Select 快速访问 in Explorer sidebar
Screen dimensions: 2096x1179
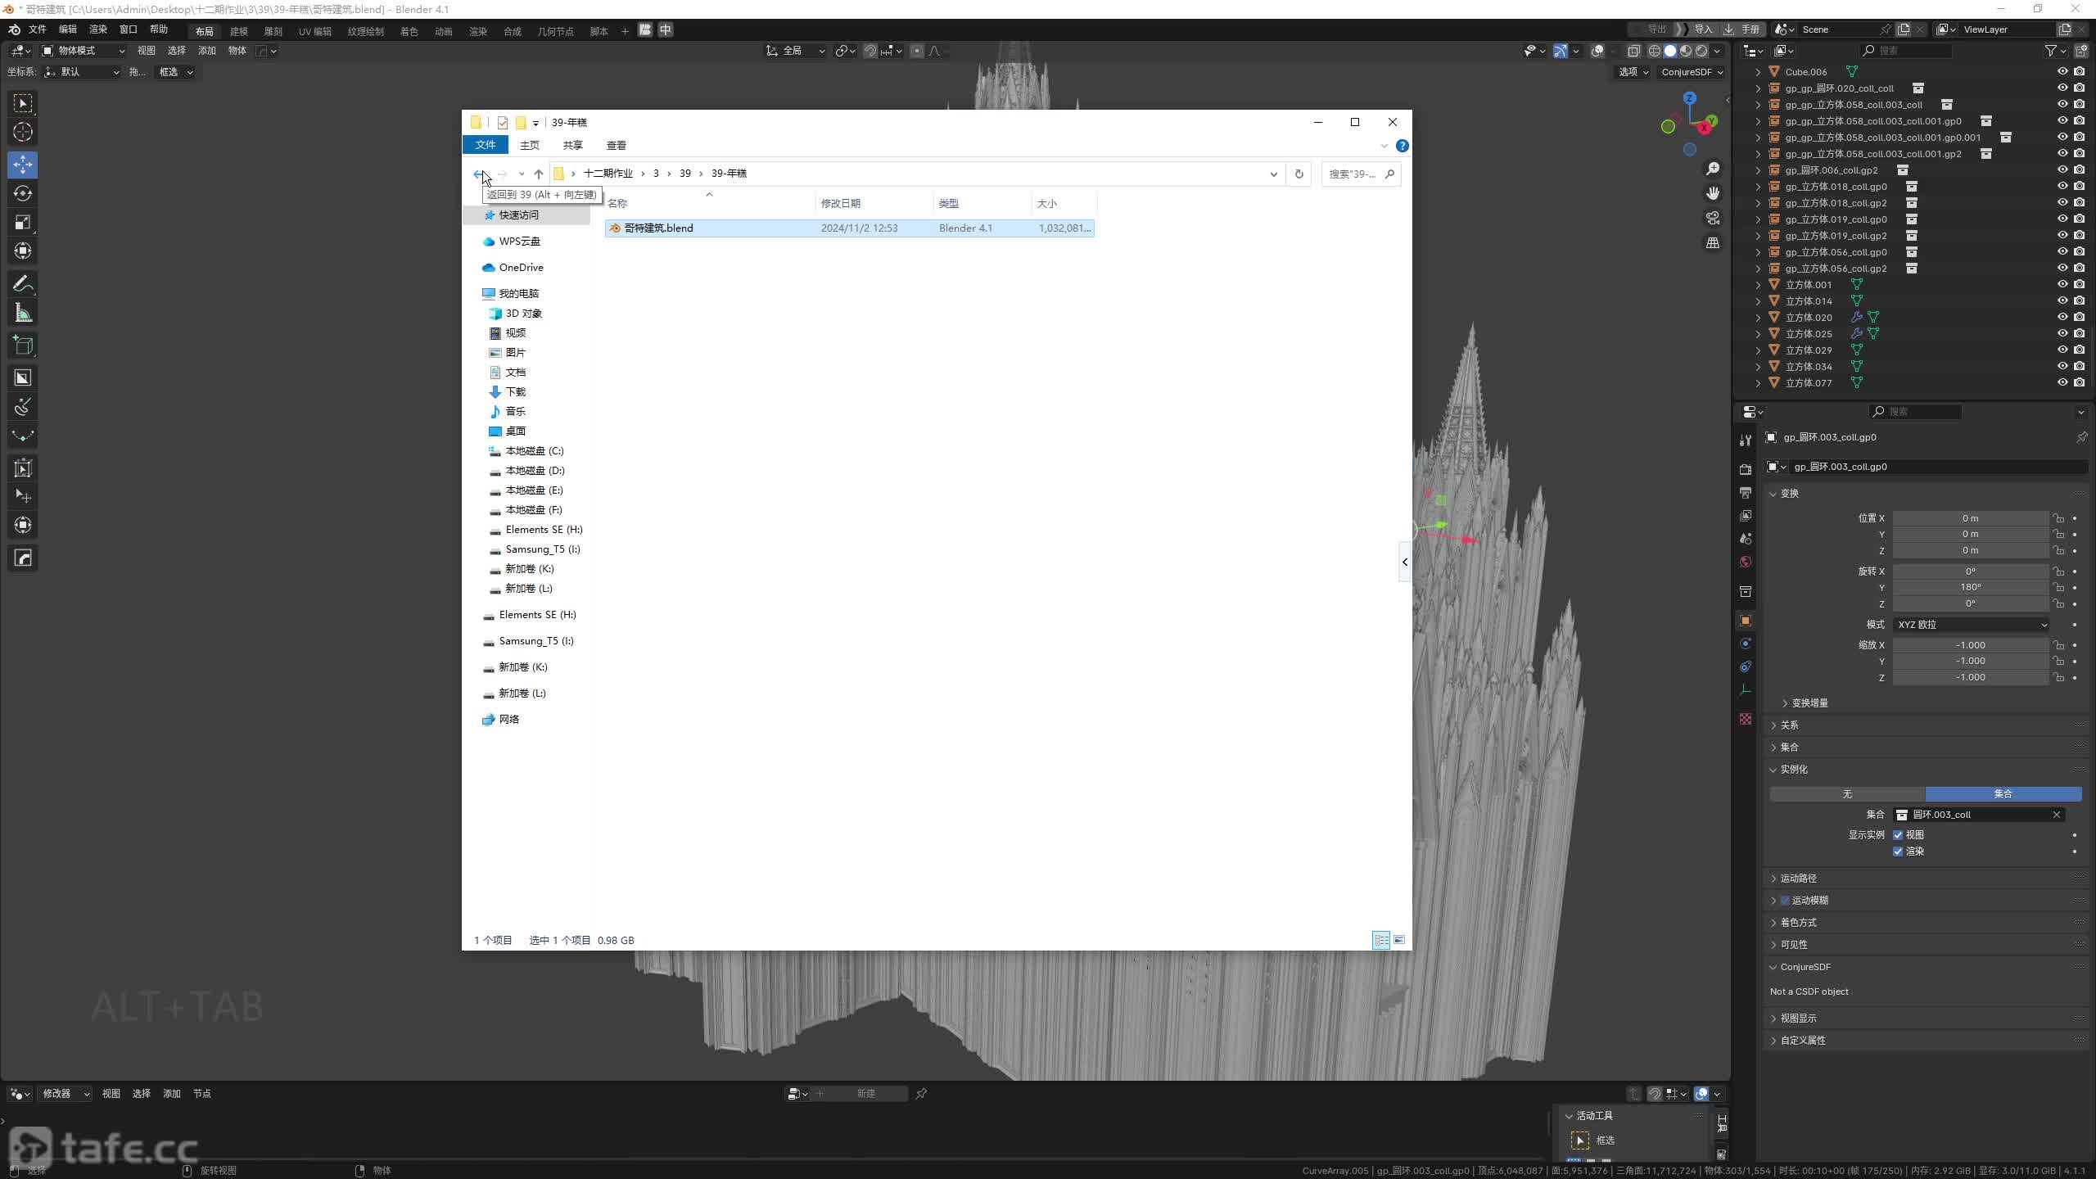coord(519,215)
